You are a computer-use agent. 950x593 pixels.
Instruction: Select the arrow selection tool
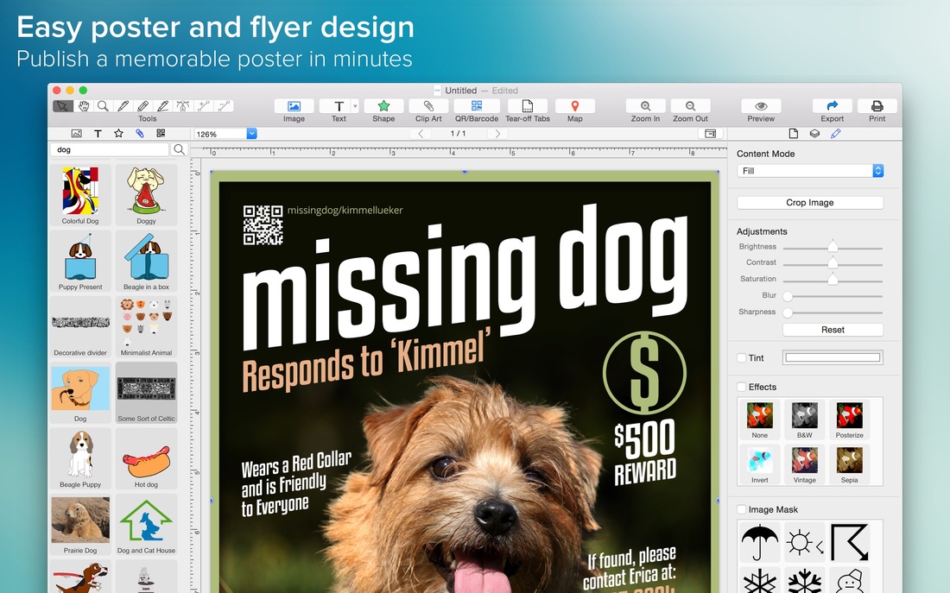tap(63, 106)
